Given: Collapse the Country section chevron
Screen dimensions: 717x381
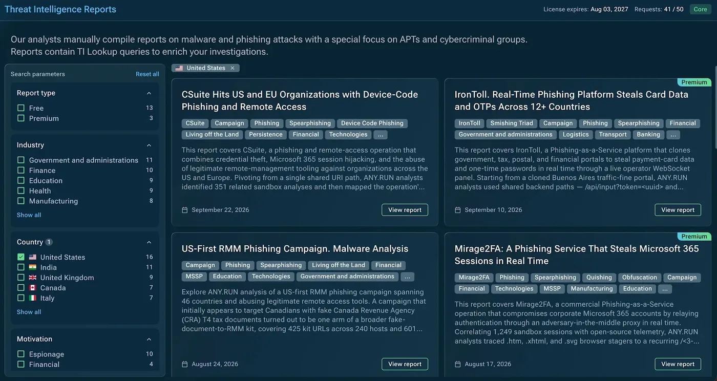Looking at the screenshot, I should (149, 242).
